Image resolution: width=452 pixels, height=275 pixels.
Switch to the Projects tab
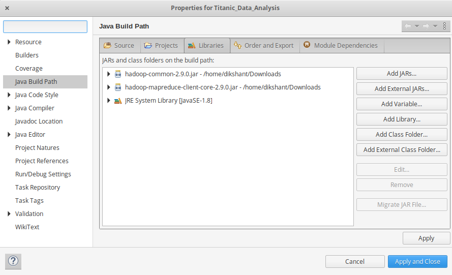coord(162,46)
